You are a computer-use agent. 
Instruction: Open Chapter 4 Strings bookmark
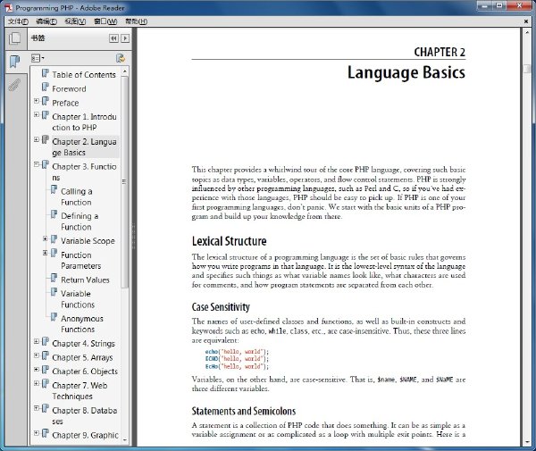click(83, 343)
